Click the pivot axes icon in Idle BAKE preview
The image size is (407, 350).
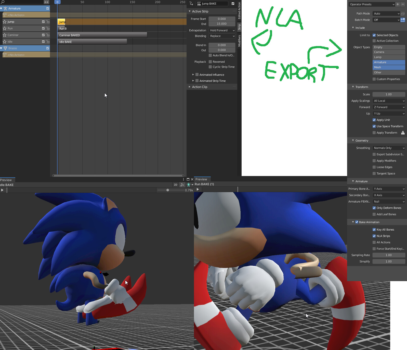pos(182,185)
